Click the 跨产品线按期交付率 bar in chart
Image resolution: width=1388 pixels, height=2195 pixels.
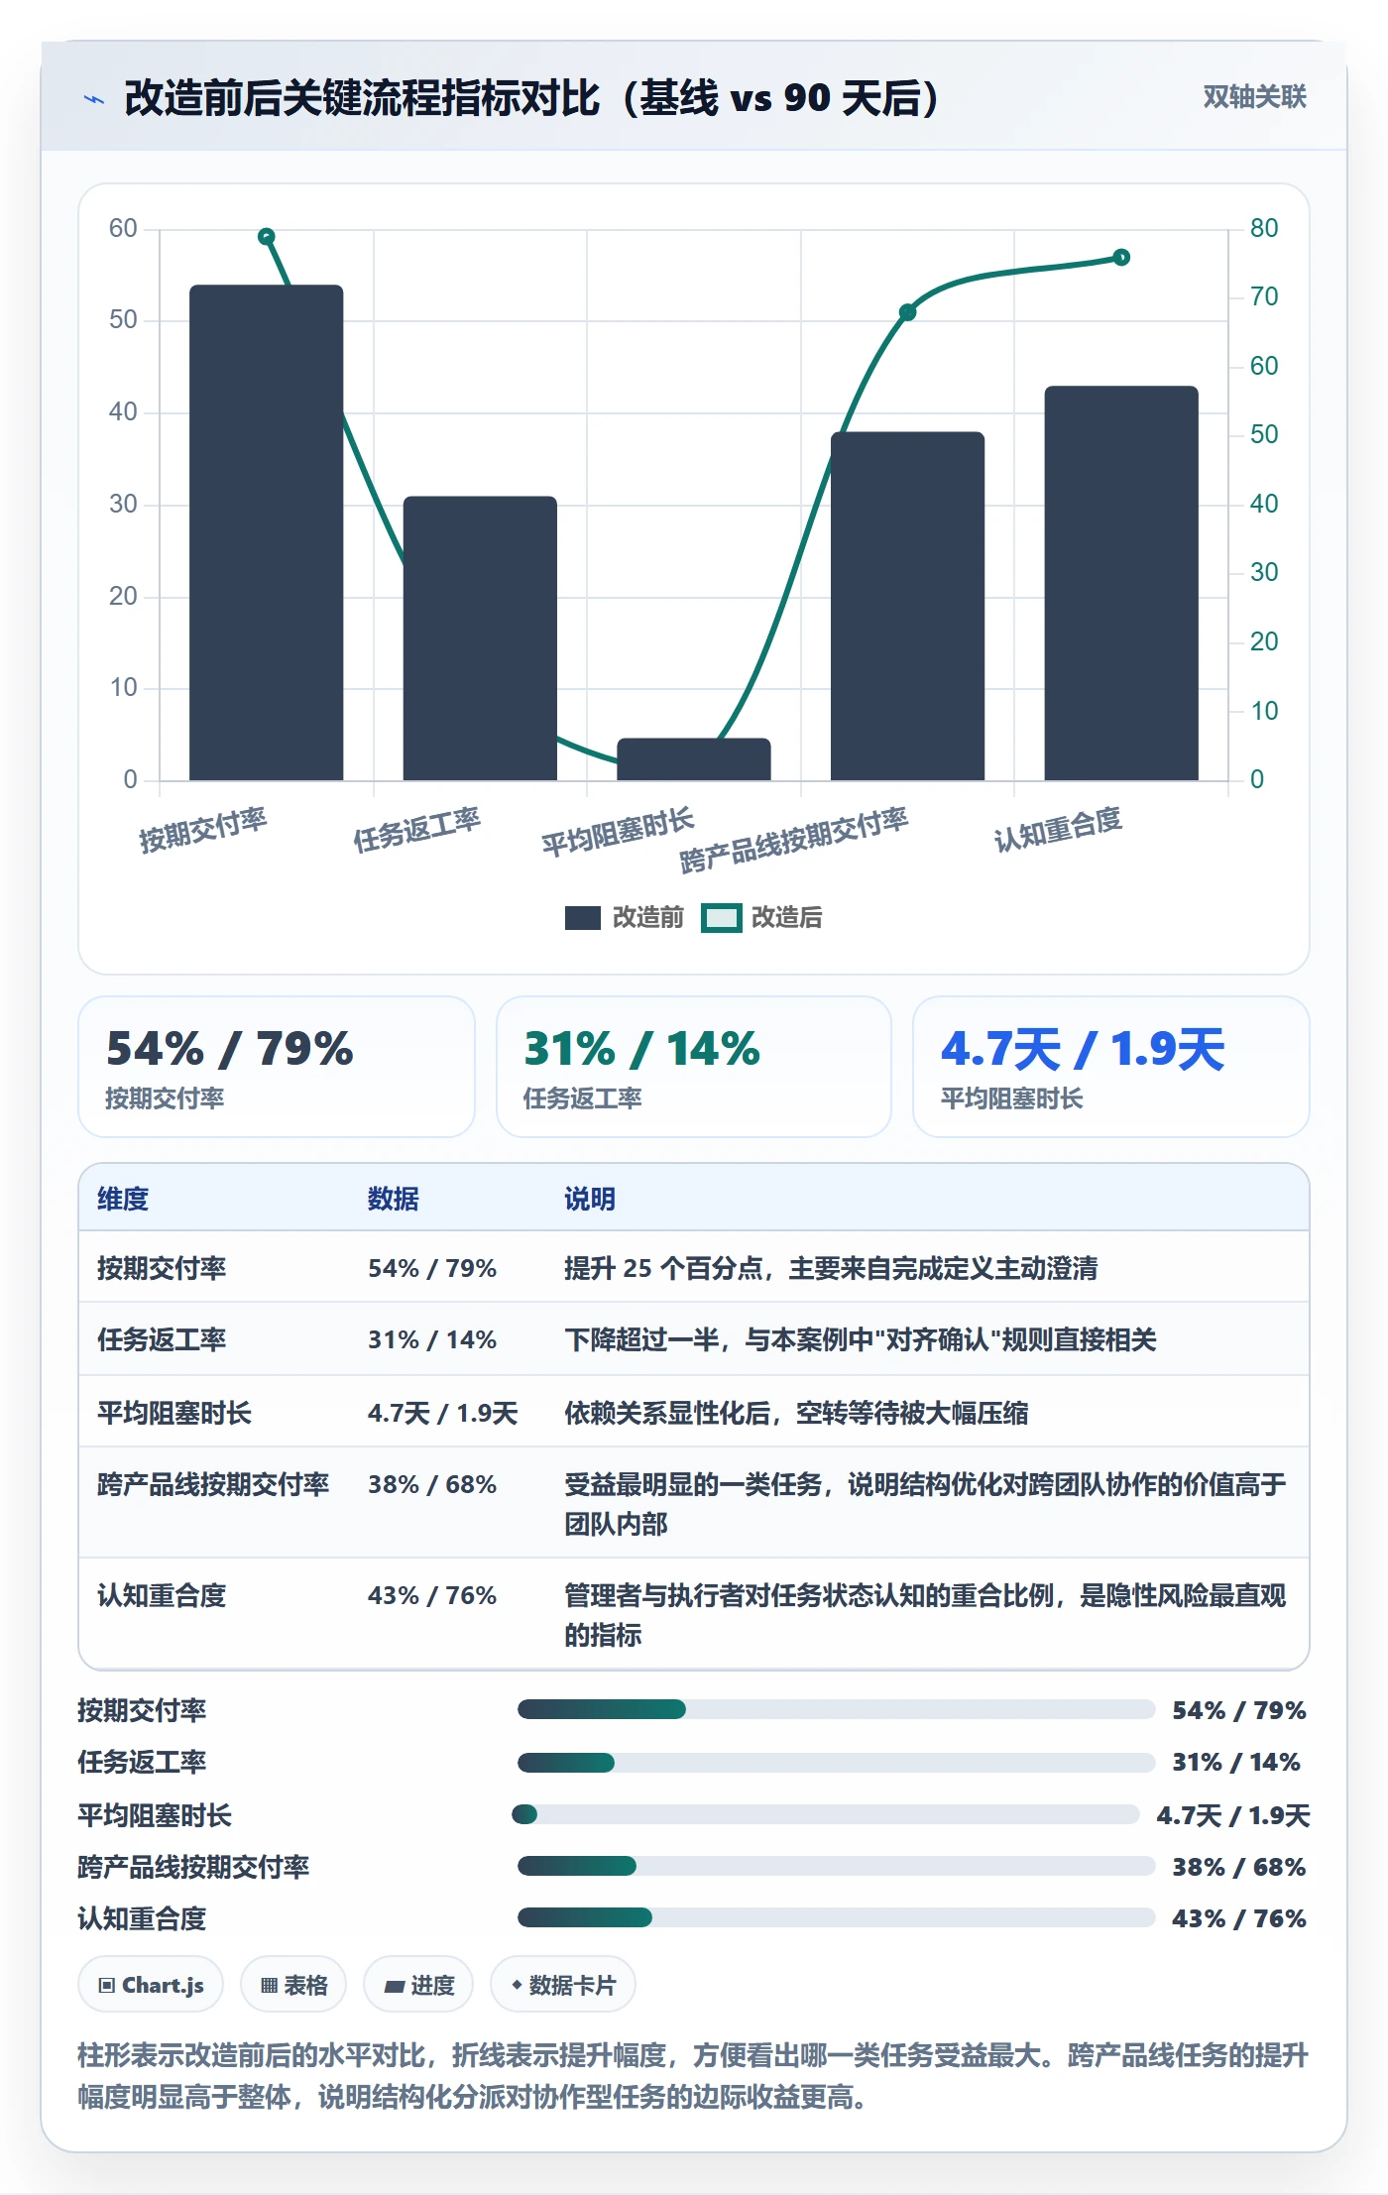907,606
